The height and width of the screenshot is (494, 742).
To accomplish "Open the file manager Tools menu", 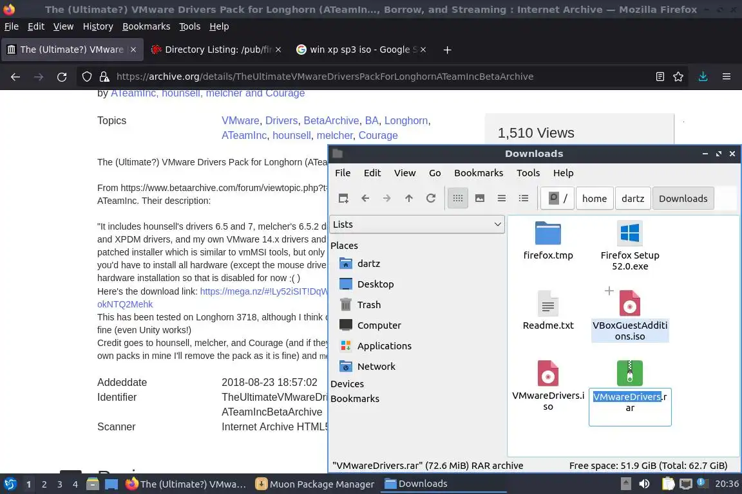I will tap(528, 172).
